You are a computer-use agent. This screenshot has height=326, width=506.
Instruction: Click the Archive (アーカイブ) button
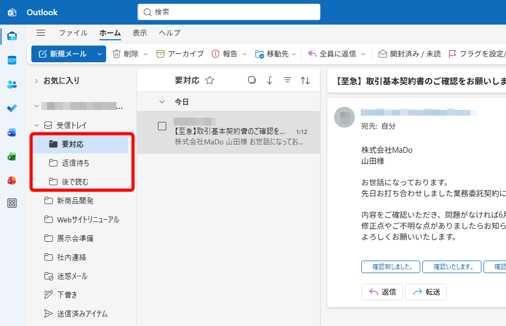tap(180, 53)
